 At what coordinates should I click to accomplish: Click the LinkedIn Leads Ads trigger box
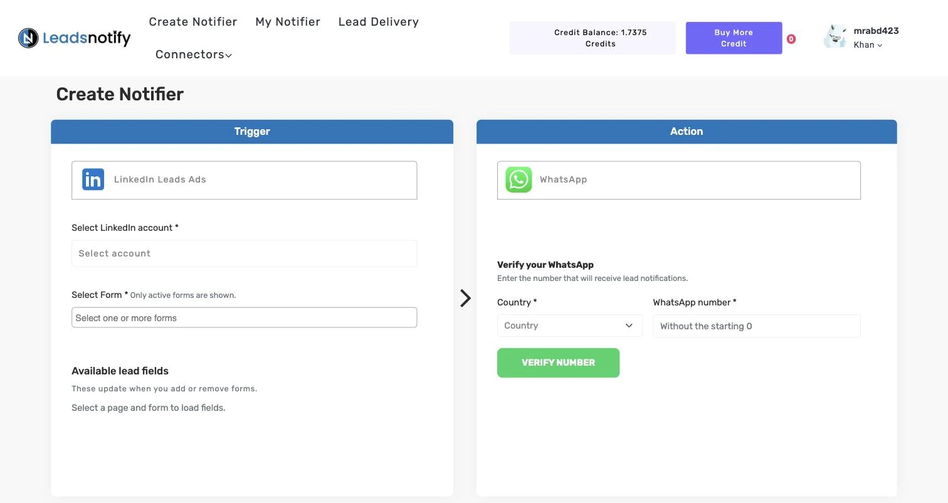[x=244, y=180]
